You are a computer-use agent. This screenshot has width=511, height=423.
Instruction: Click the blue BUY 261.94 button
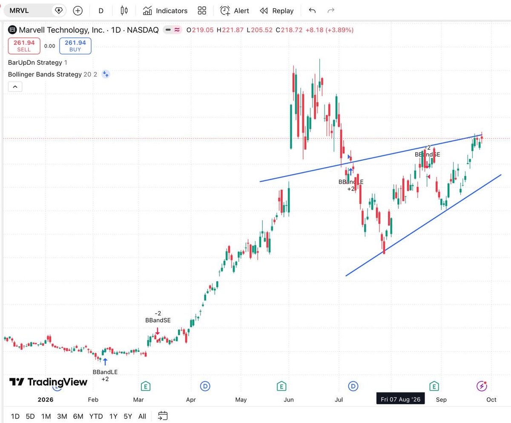[x=75, y=46]
